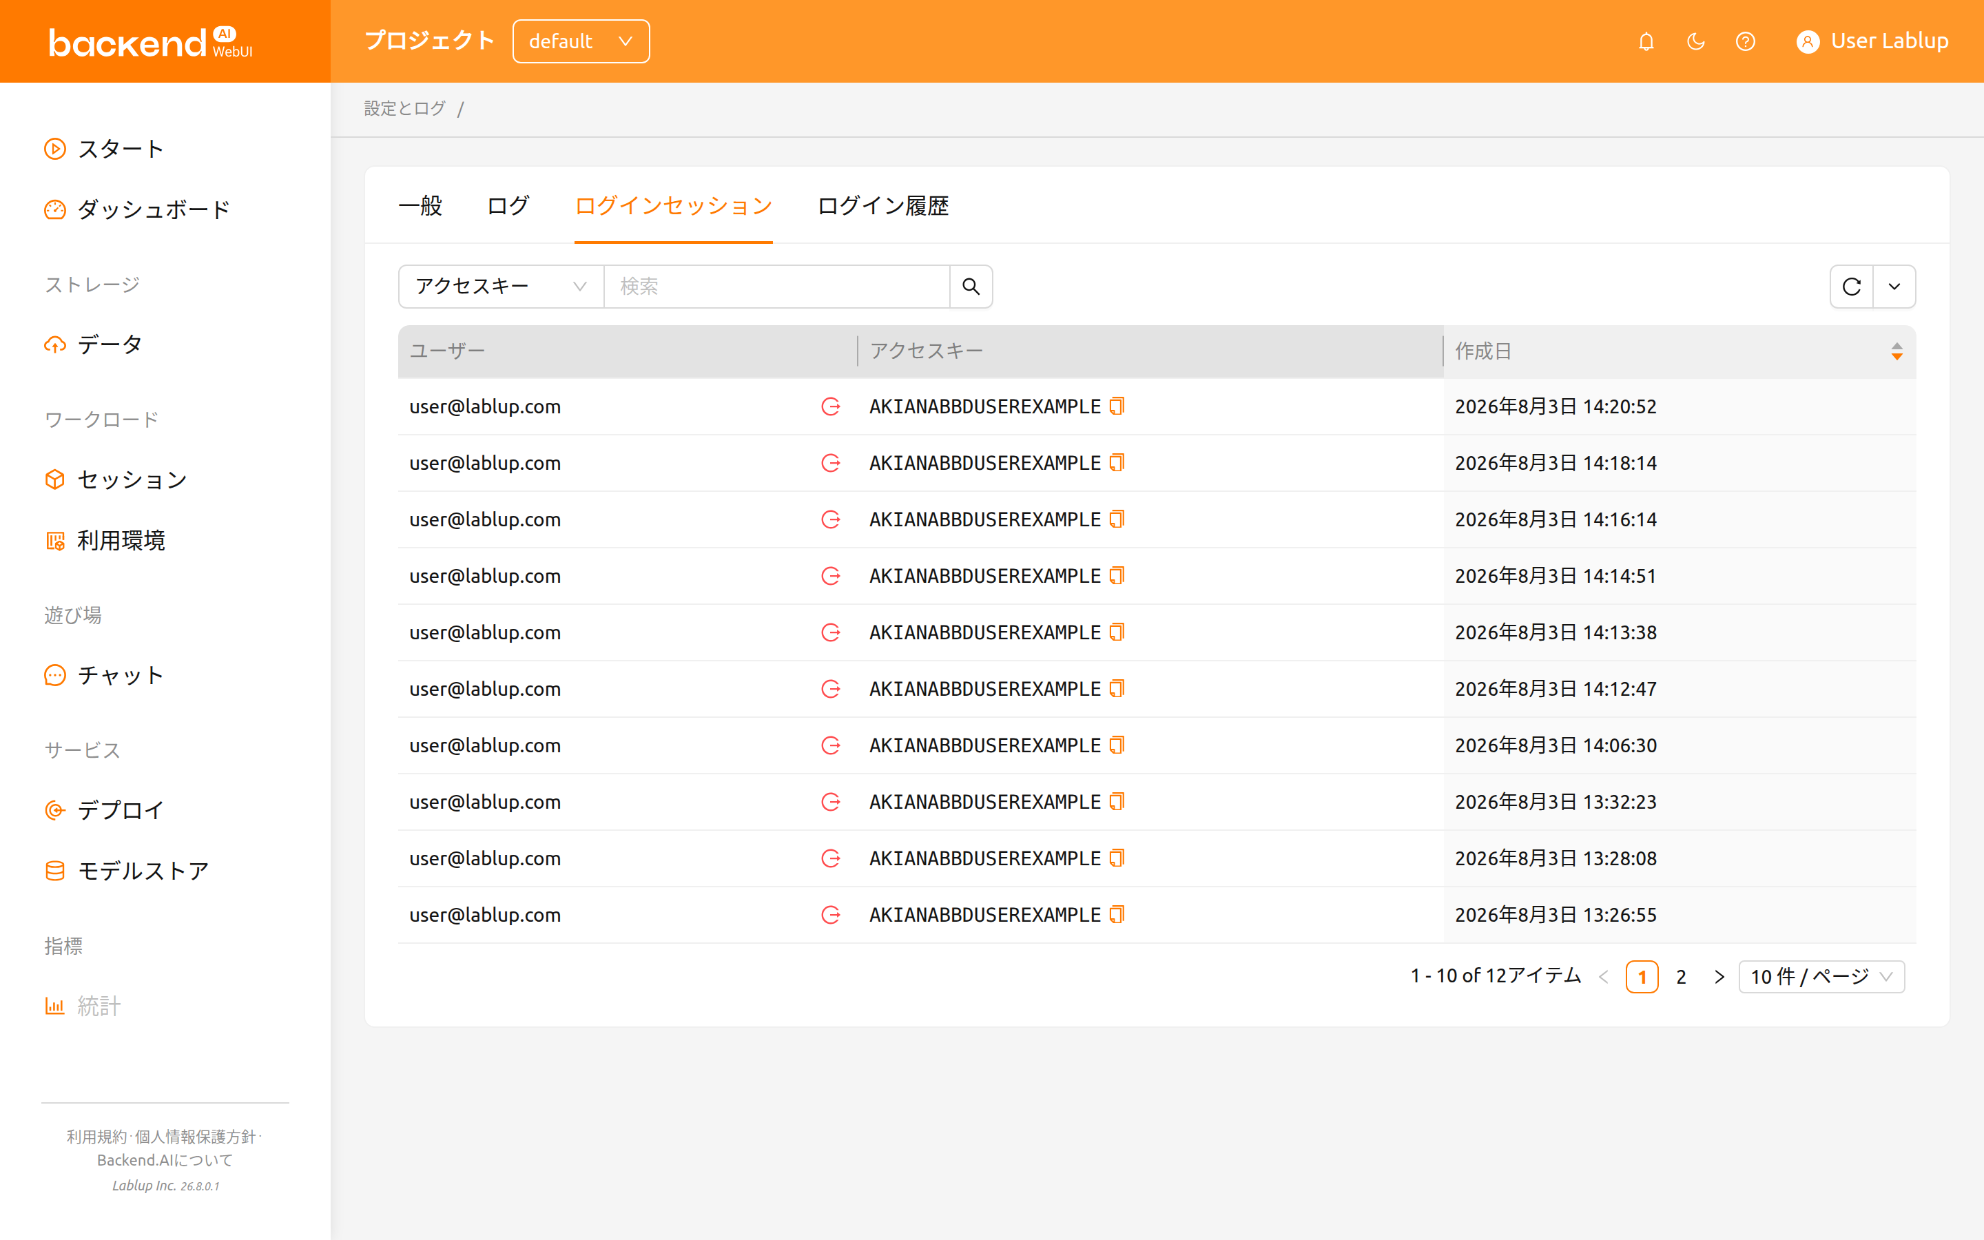
Task: Open Backend.AIについて link
Action: pos(165,1159)
